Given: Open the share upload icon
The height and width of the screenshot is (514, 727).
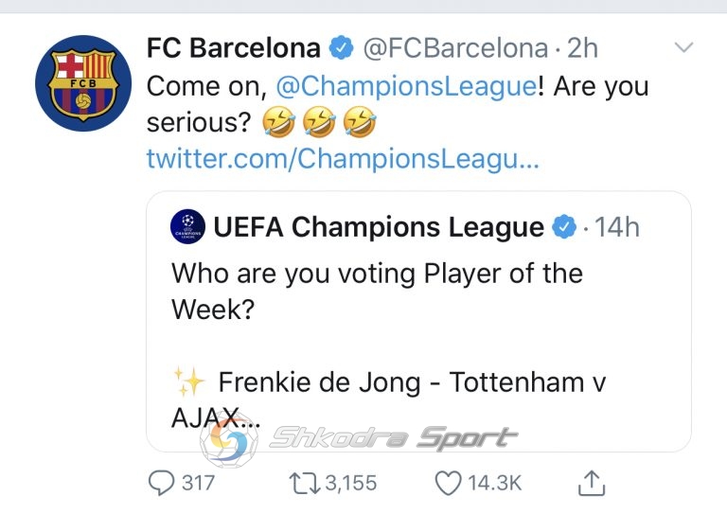Looking at the screenshot, I should 592,483.
